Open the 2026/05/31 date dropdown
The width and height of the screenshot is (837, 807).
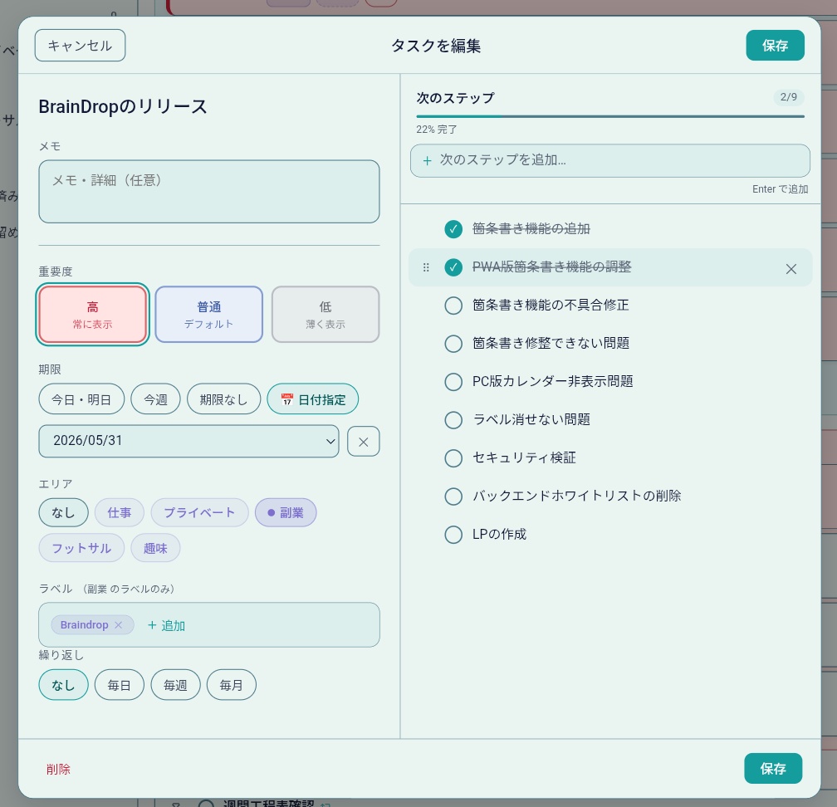coord(188,442)
